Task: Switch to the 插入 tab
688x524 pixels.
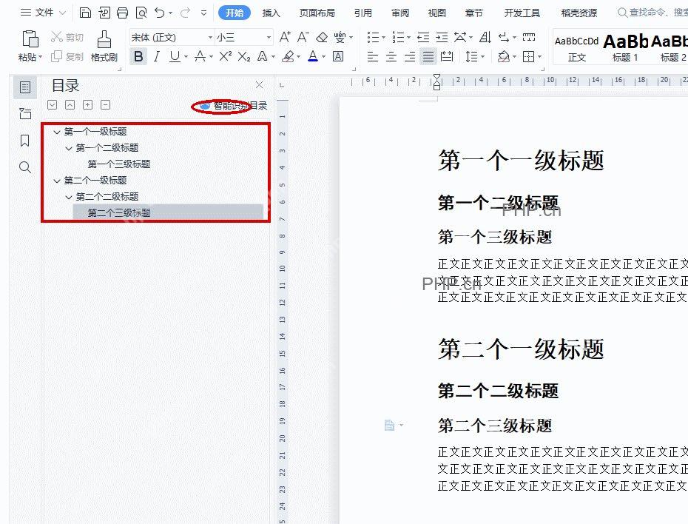Action: 272,13
